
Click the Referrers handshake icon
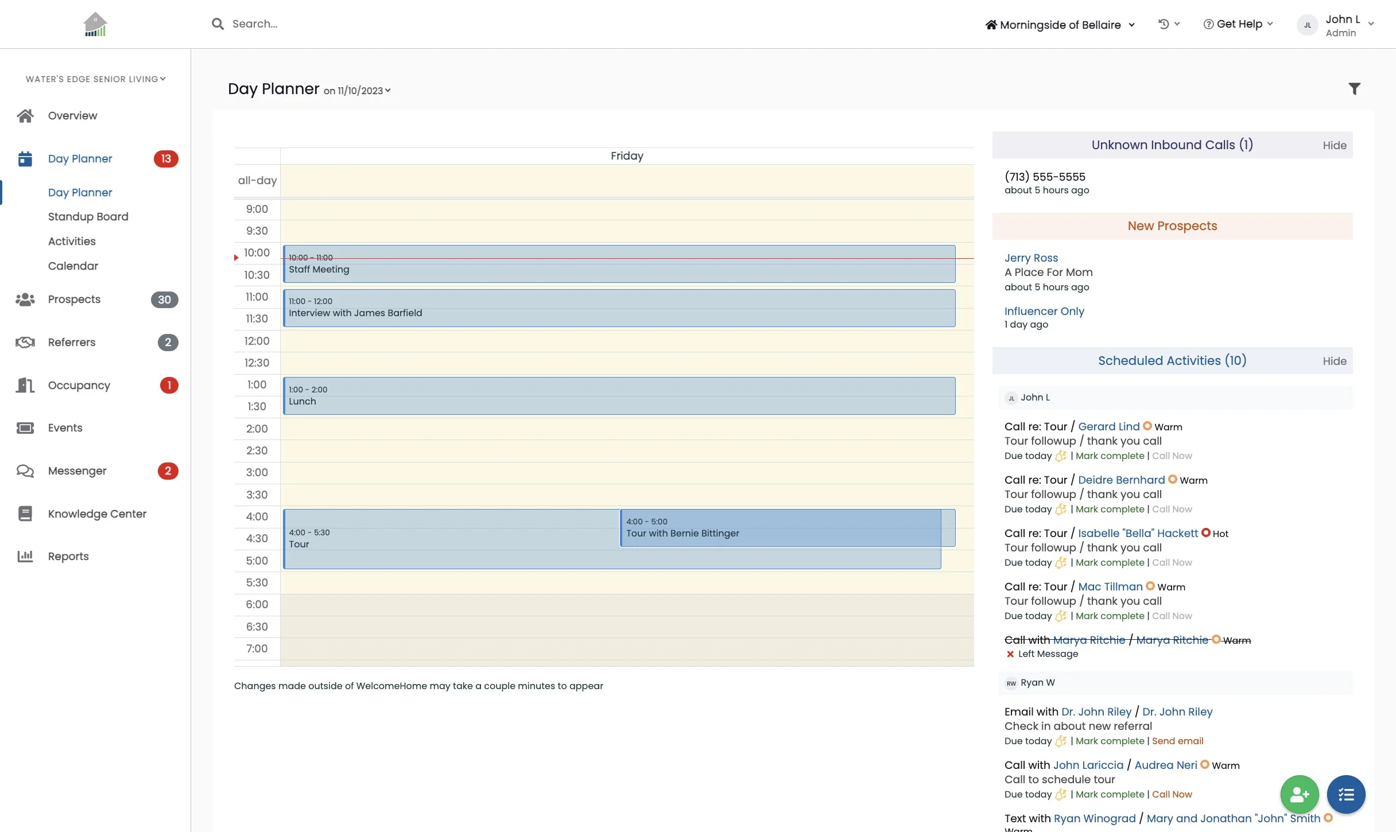pyautogui.click(x=25, y=343)
